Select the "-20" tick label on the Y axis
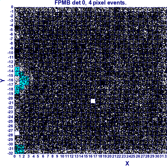The height and width of the screenshot is (167, 167). 10,98
